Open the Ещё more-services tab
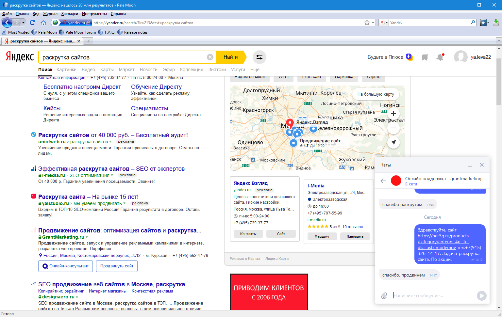The width and height of the screenshot is (502, 317). click(255, 70)
